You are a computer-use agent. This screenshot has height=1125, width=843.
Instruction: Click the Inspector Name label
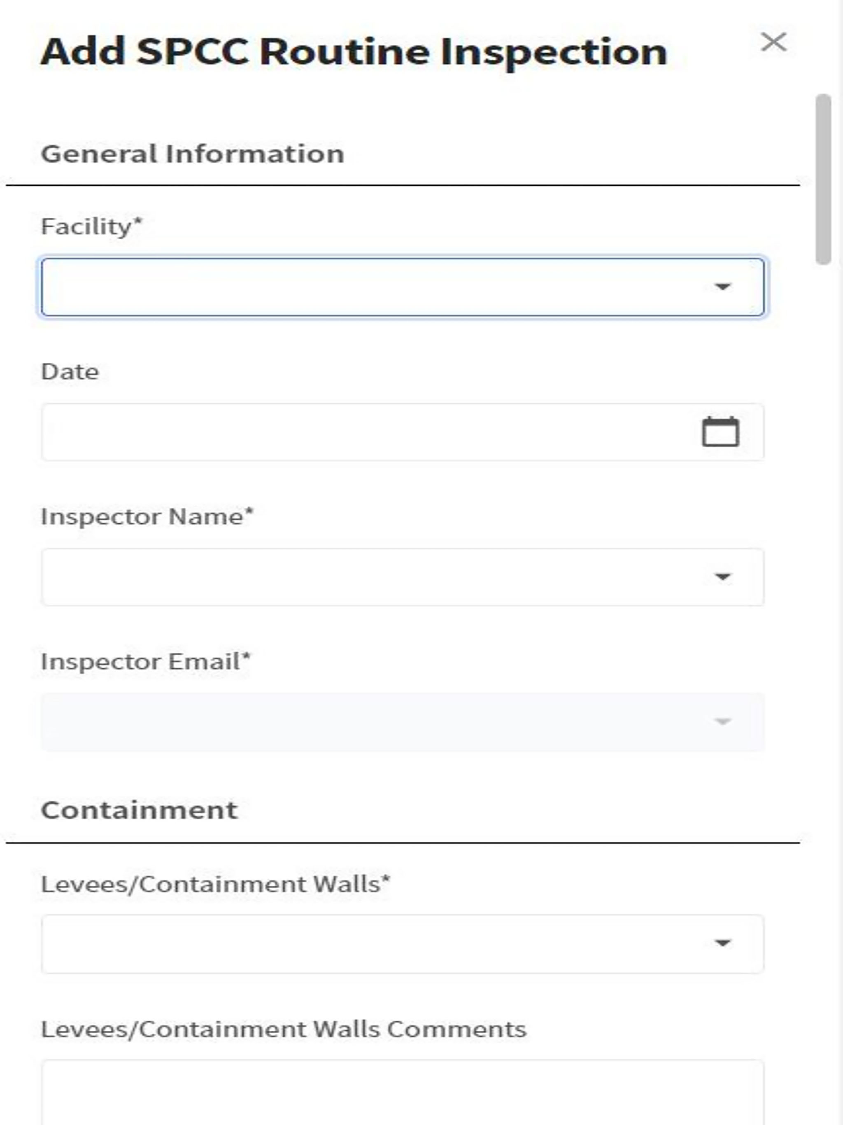[x=147, y=517]
